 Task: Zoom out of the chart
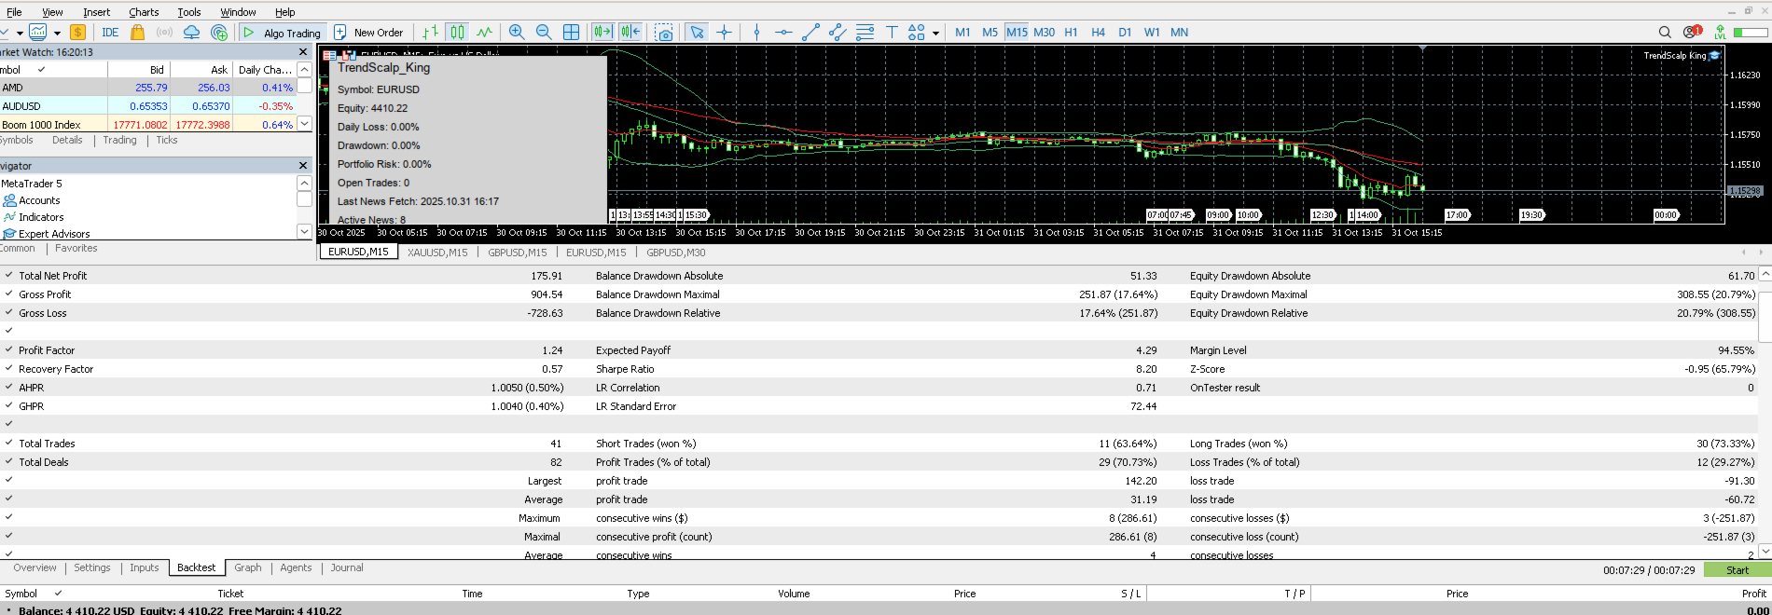[x=544, y=33]
